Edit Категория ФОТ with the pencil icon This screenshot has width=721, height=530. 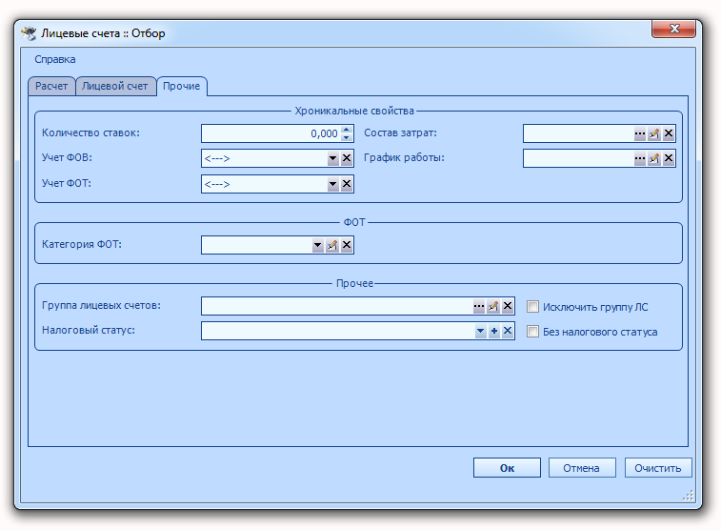(x=332, y=245)
